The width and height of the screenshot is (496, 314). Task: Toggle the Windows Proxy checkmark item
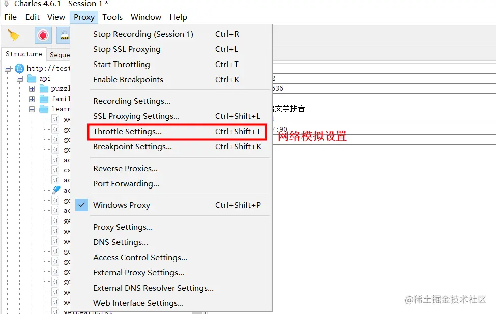(x=171, y=205)
